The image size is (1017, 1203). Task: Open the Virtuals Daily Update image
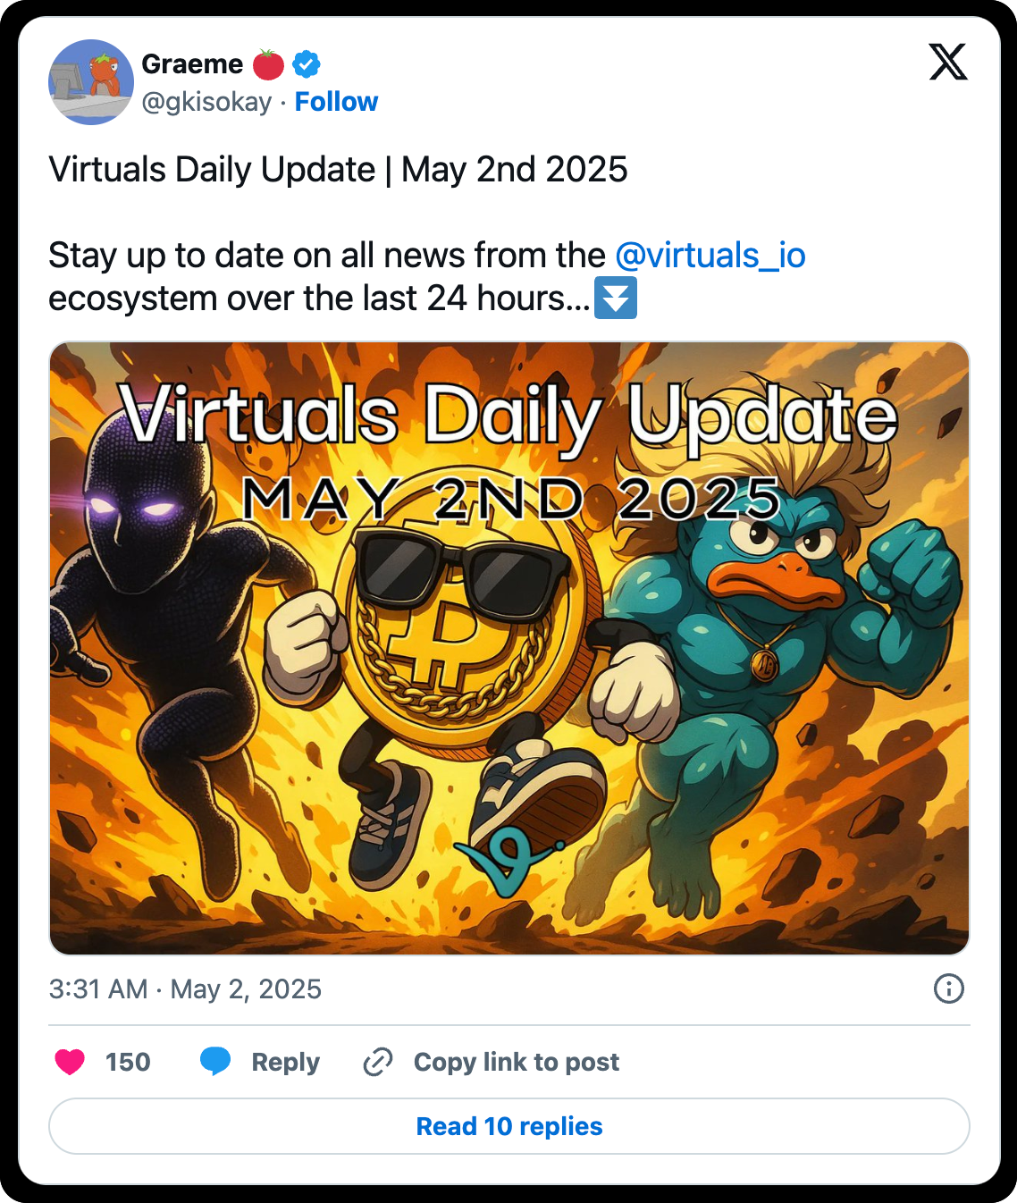[x=509, y=648]
